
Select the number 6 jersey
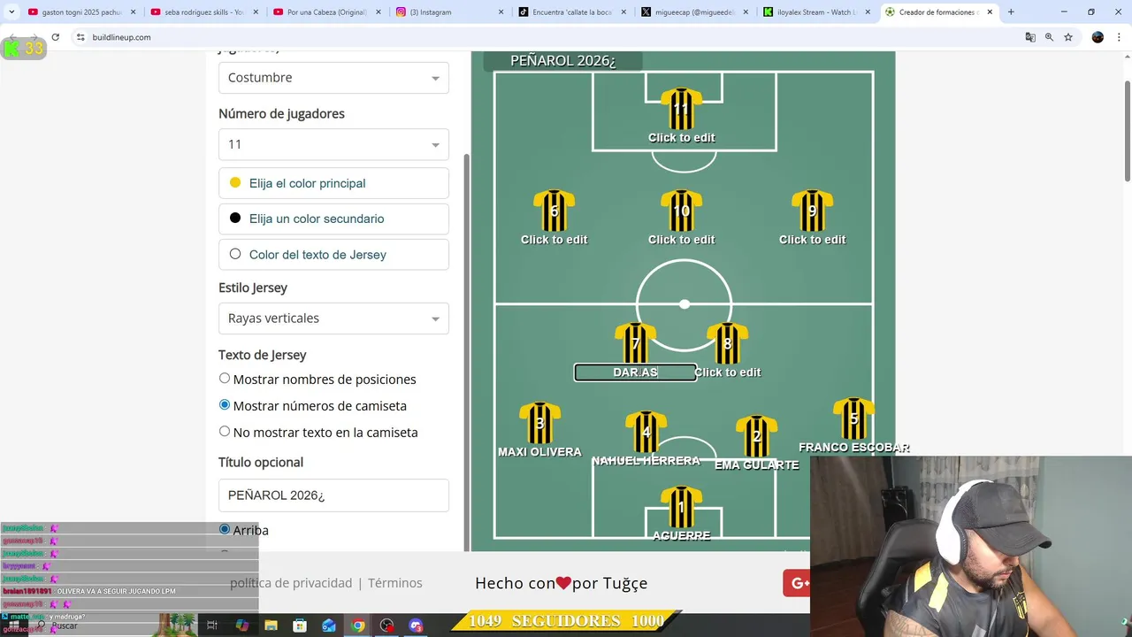coord(554,211)
